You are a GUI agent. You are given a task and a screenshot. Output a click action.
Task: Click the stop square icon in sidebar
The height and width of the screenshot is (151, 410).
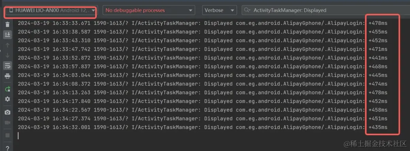click(x=8, y=135)
